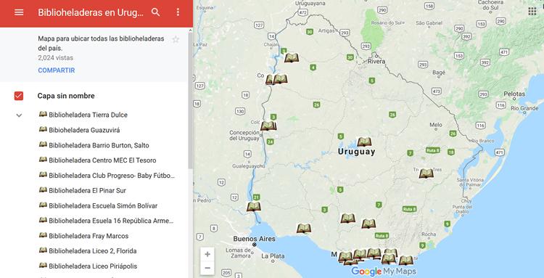Click the Melo city label on map

[x=436, y=125]
